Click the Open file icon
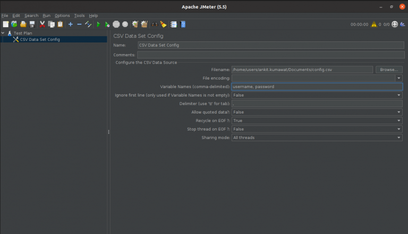Screen dimensions: 408x234 pos(23,24)
